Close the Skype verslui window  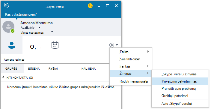tap(116, 6)
